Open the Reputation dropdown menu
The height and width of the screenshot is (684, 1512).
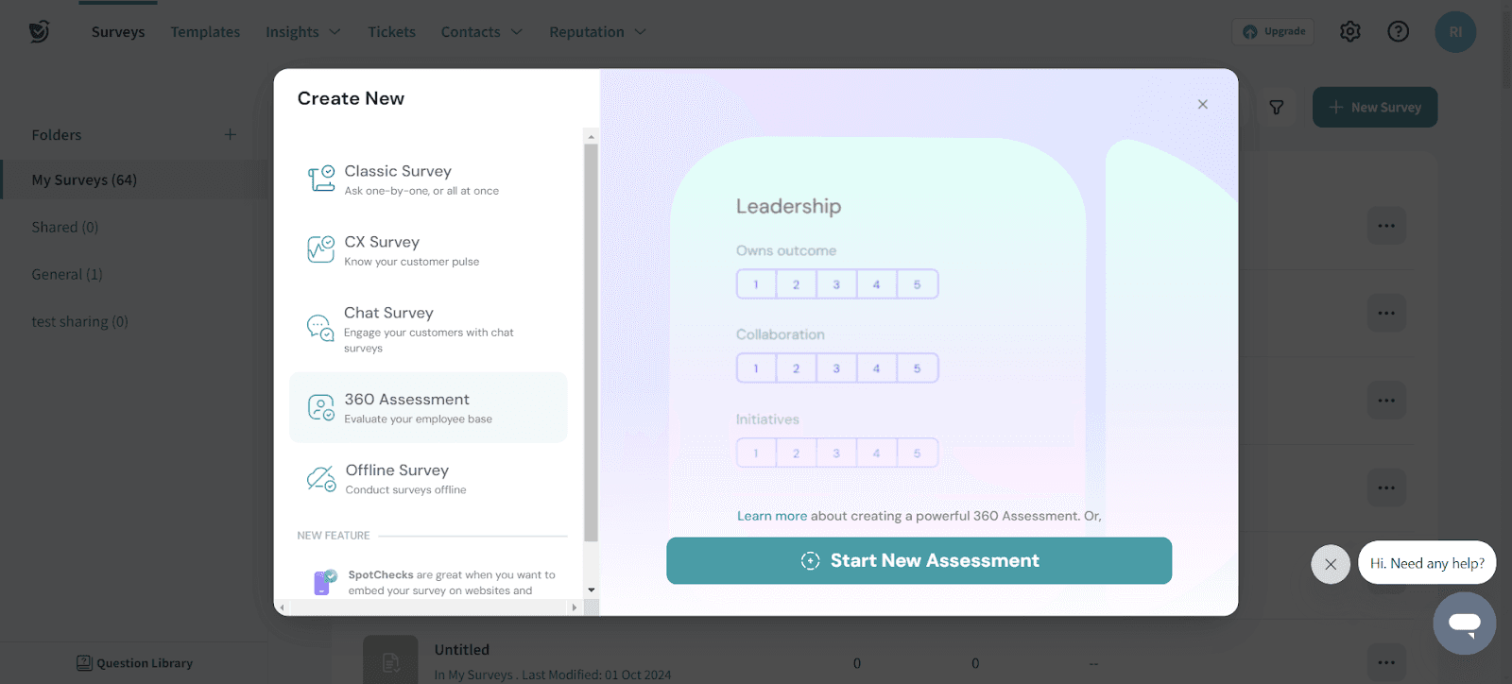tap(597, 32)
